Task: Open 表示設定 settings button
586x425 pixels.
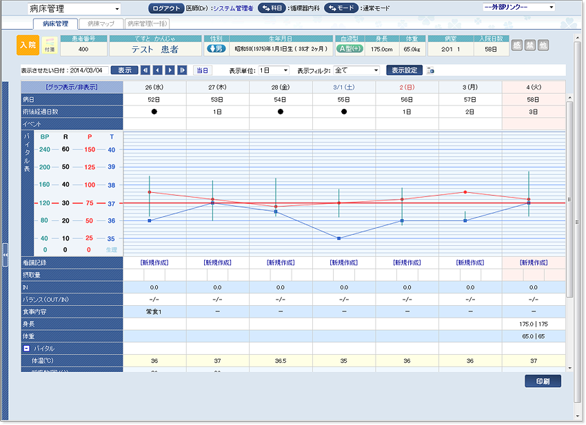Action: 405,70
